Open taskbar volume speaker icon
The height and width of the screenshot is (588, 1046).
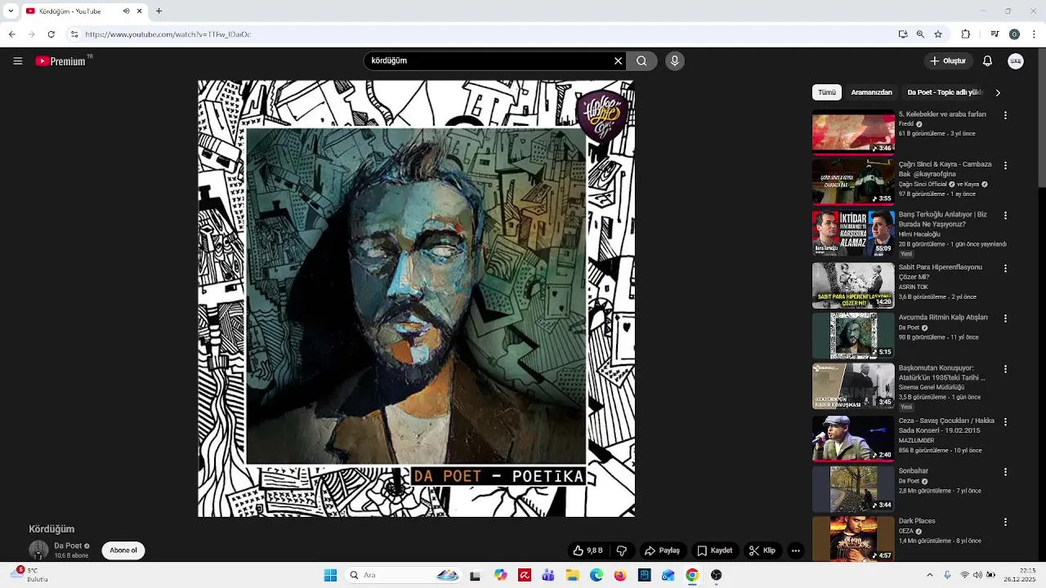click(977, 575)
